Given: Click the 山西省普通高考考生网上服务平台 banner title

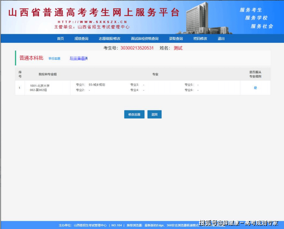Looking at the screenshot, I should [94, 12].
